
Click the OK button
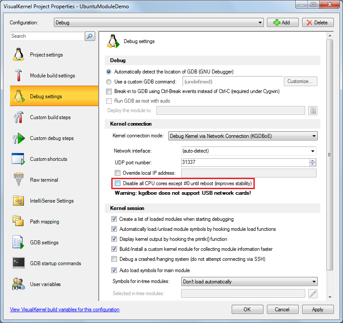247,310
